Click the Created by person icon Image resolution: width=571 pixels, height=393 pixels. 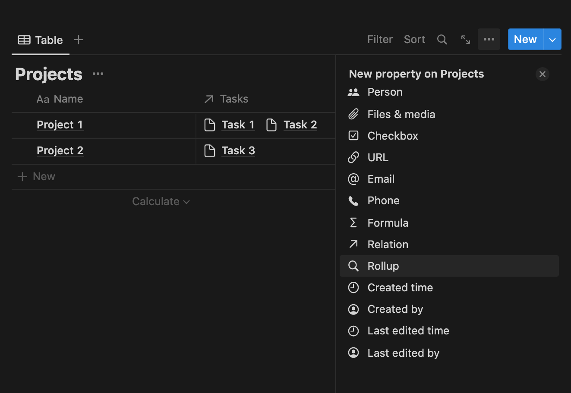pyautogui.click(x=353, y=309)
